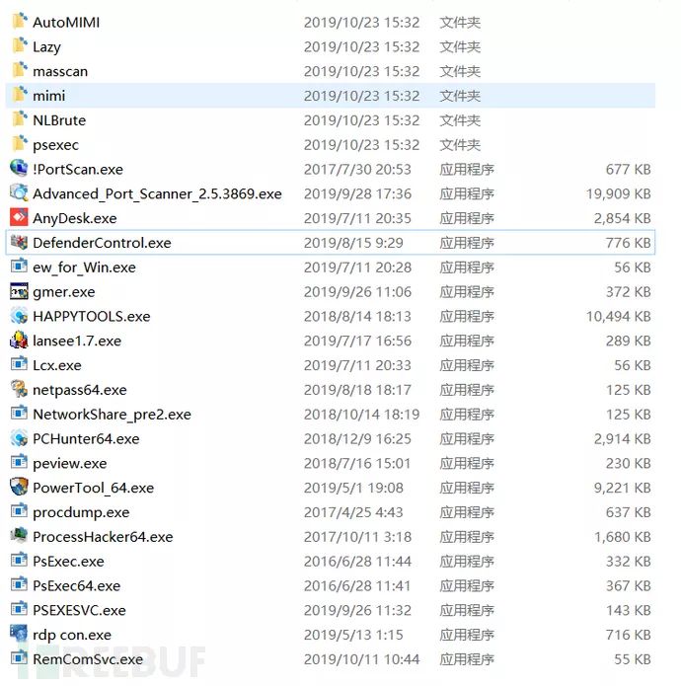681x686 pixels.
Task: Click the masscan folder icon
Action: [19, 70]
